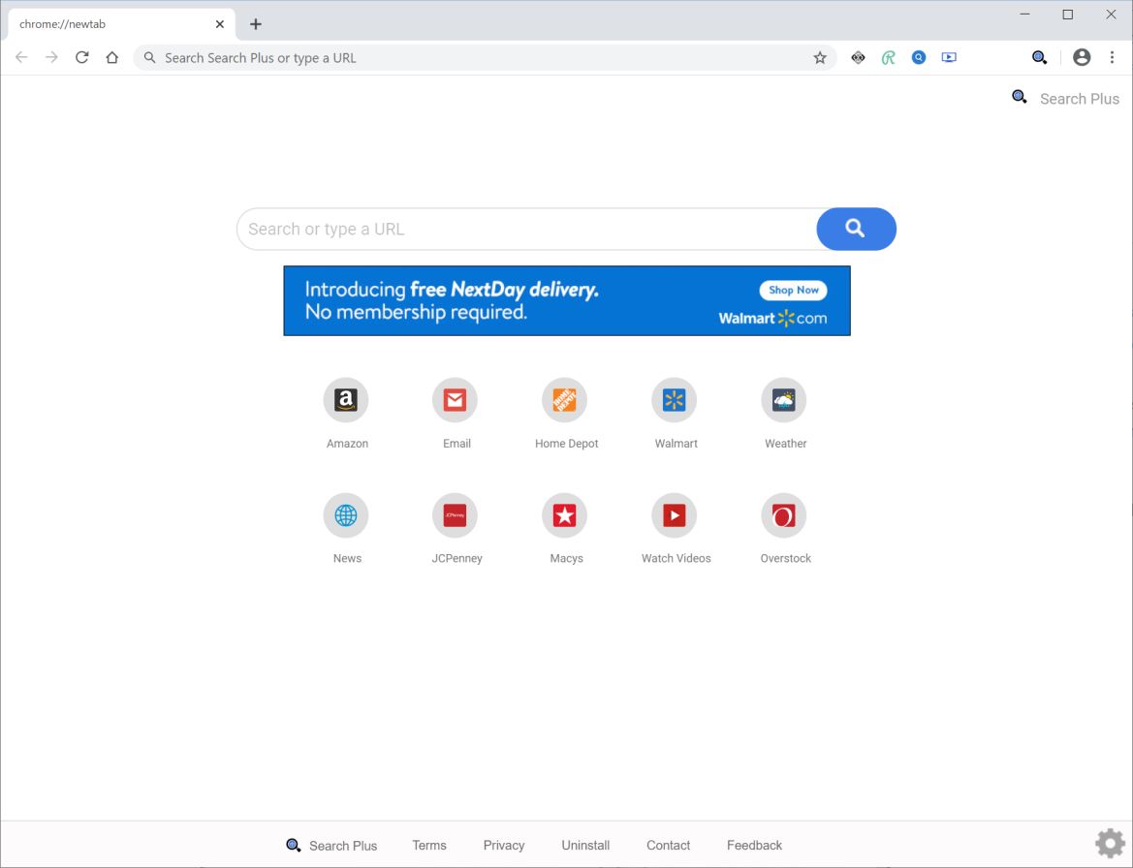
Task: Open the Weather shortcut icon
Action: pos(783,400)
